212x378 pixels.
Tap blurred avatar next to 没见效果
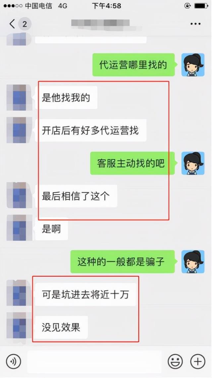(x=19, y=326)
